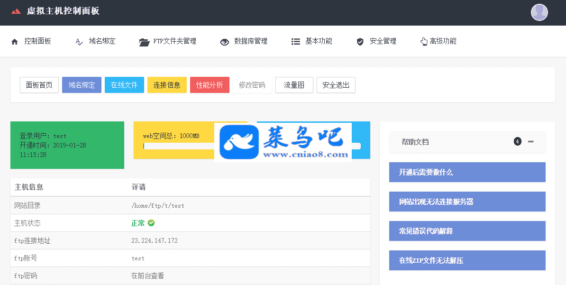Collapse the 帮助文档 panel with minus icon
The image size is (566, 285).
530,141
